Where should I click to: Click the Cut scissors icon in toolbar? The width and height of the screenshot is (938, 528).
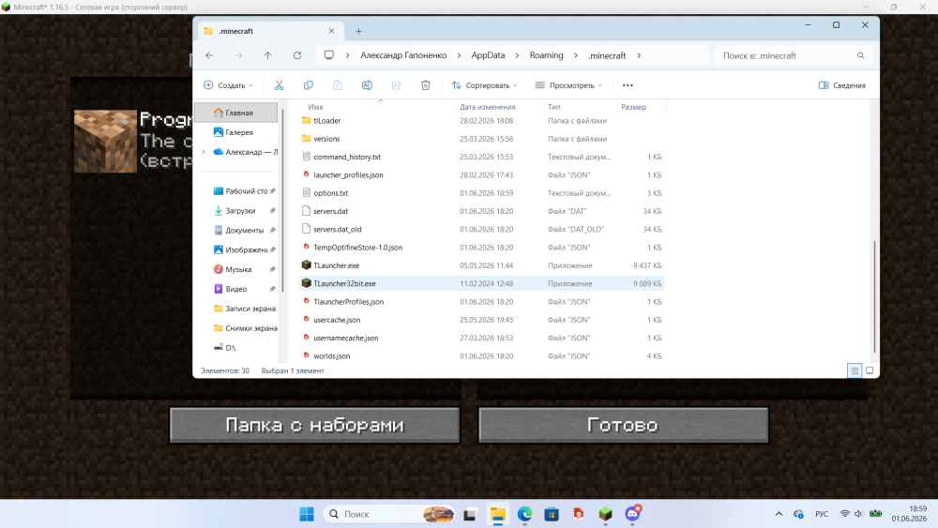[279, 85]
